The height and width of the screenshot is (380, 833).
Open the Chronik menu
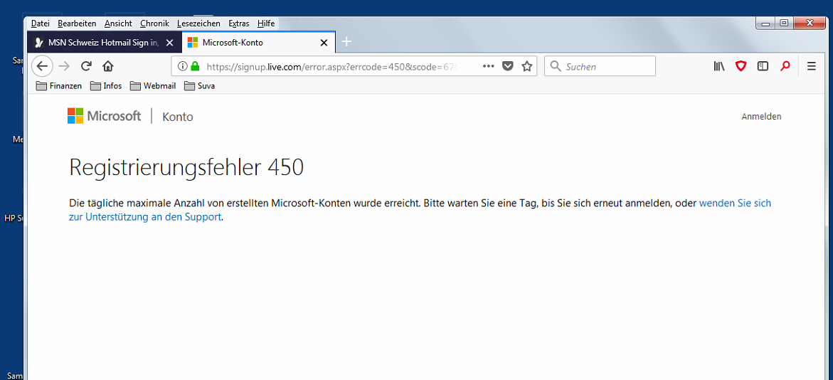pyautogui.click(x=154, y=23)
